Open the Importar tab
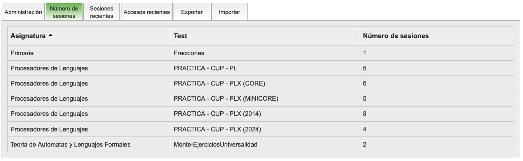 [229, 12]
